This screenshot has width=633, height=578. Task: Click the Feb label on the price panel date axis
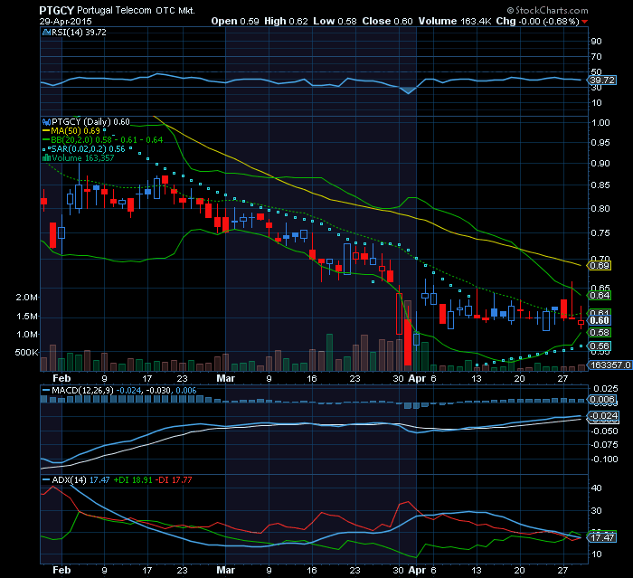point(61,378)
